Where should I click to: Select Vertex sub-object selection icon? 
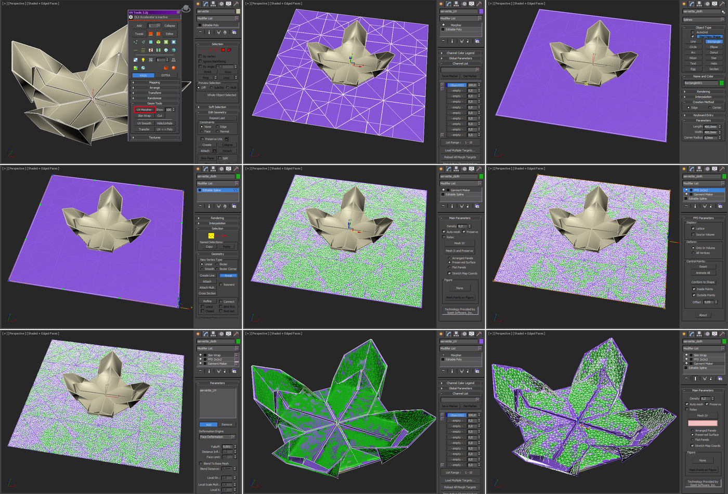pos(204,50)
